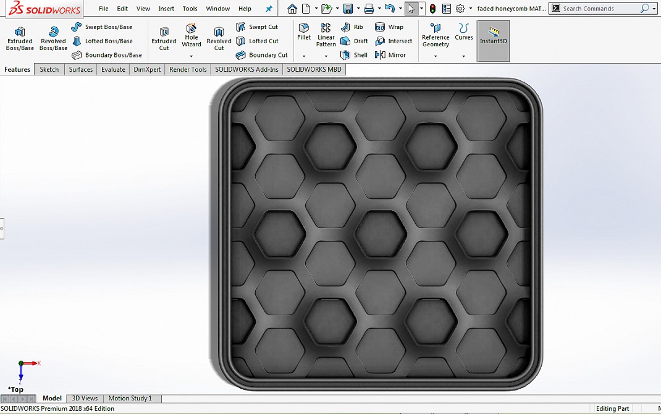Activate Boundary Boss/Base
This screenshot has height=414, width=661.
click(x=106, y=55)
